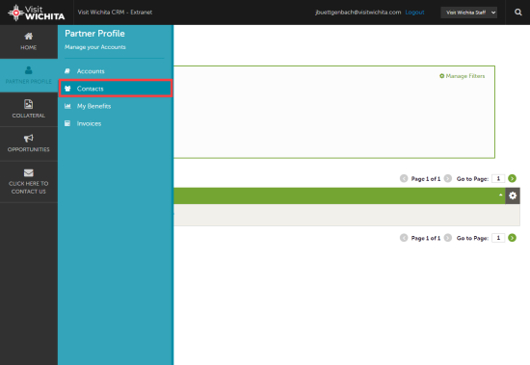Open grid settings gear icon

(x=513, y=196)
